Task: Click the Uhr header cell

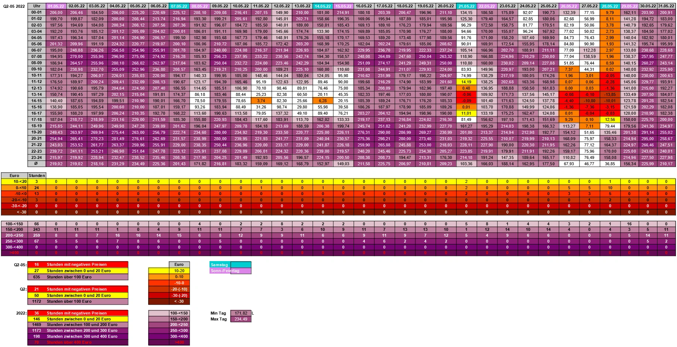Action: (37, 6)
